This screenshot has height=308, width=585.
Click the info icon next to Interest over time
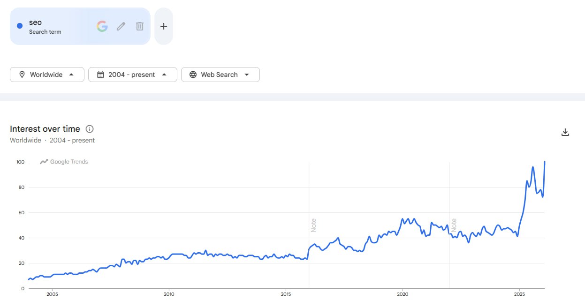click(89, 128)
